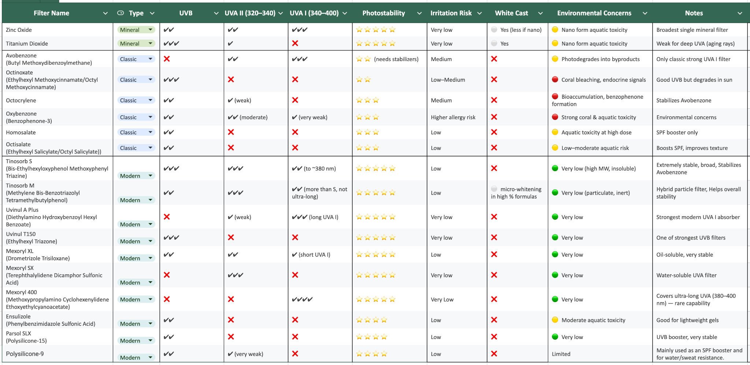Click the two-star rating in the Octinoxate row
The width and height of the screenshot is (750, 365).
pos(363,80)
